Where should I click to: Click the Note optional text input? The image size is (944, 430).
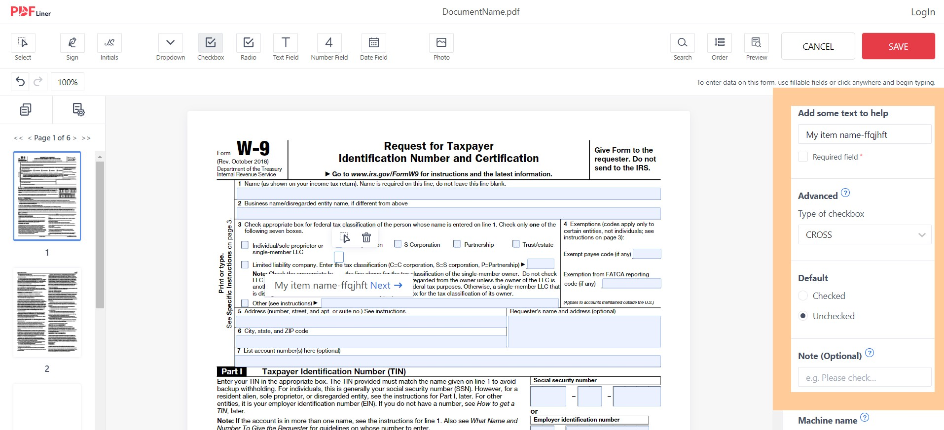coord(865,378)
